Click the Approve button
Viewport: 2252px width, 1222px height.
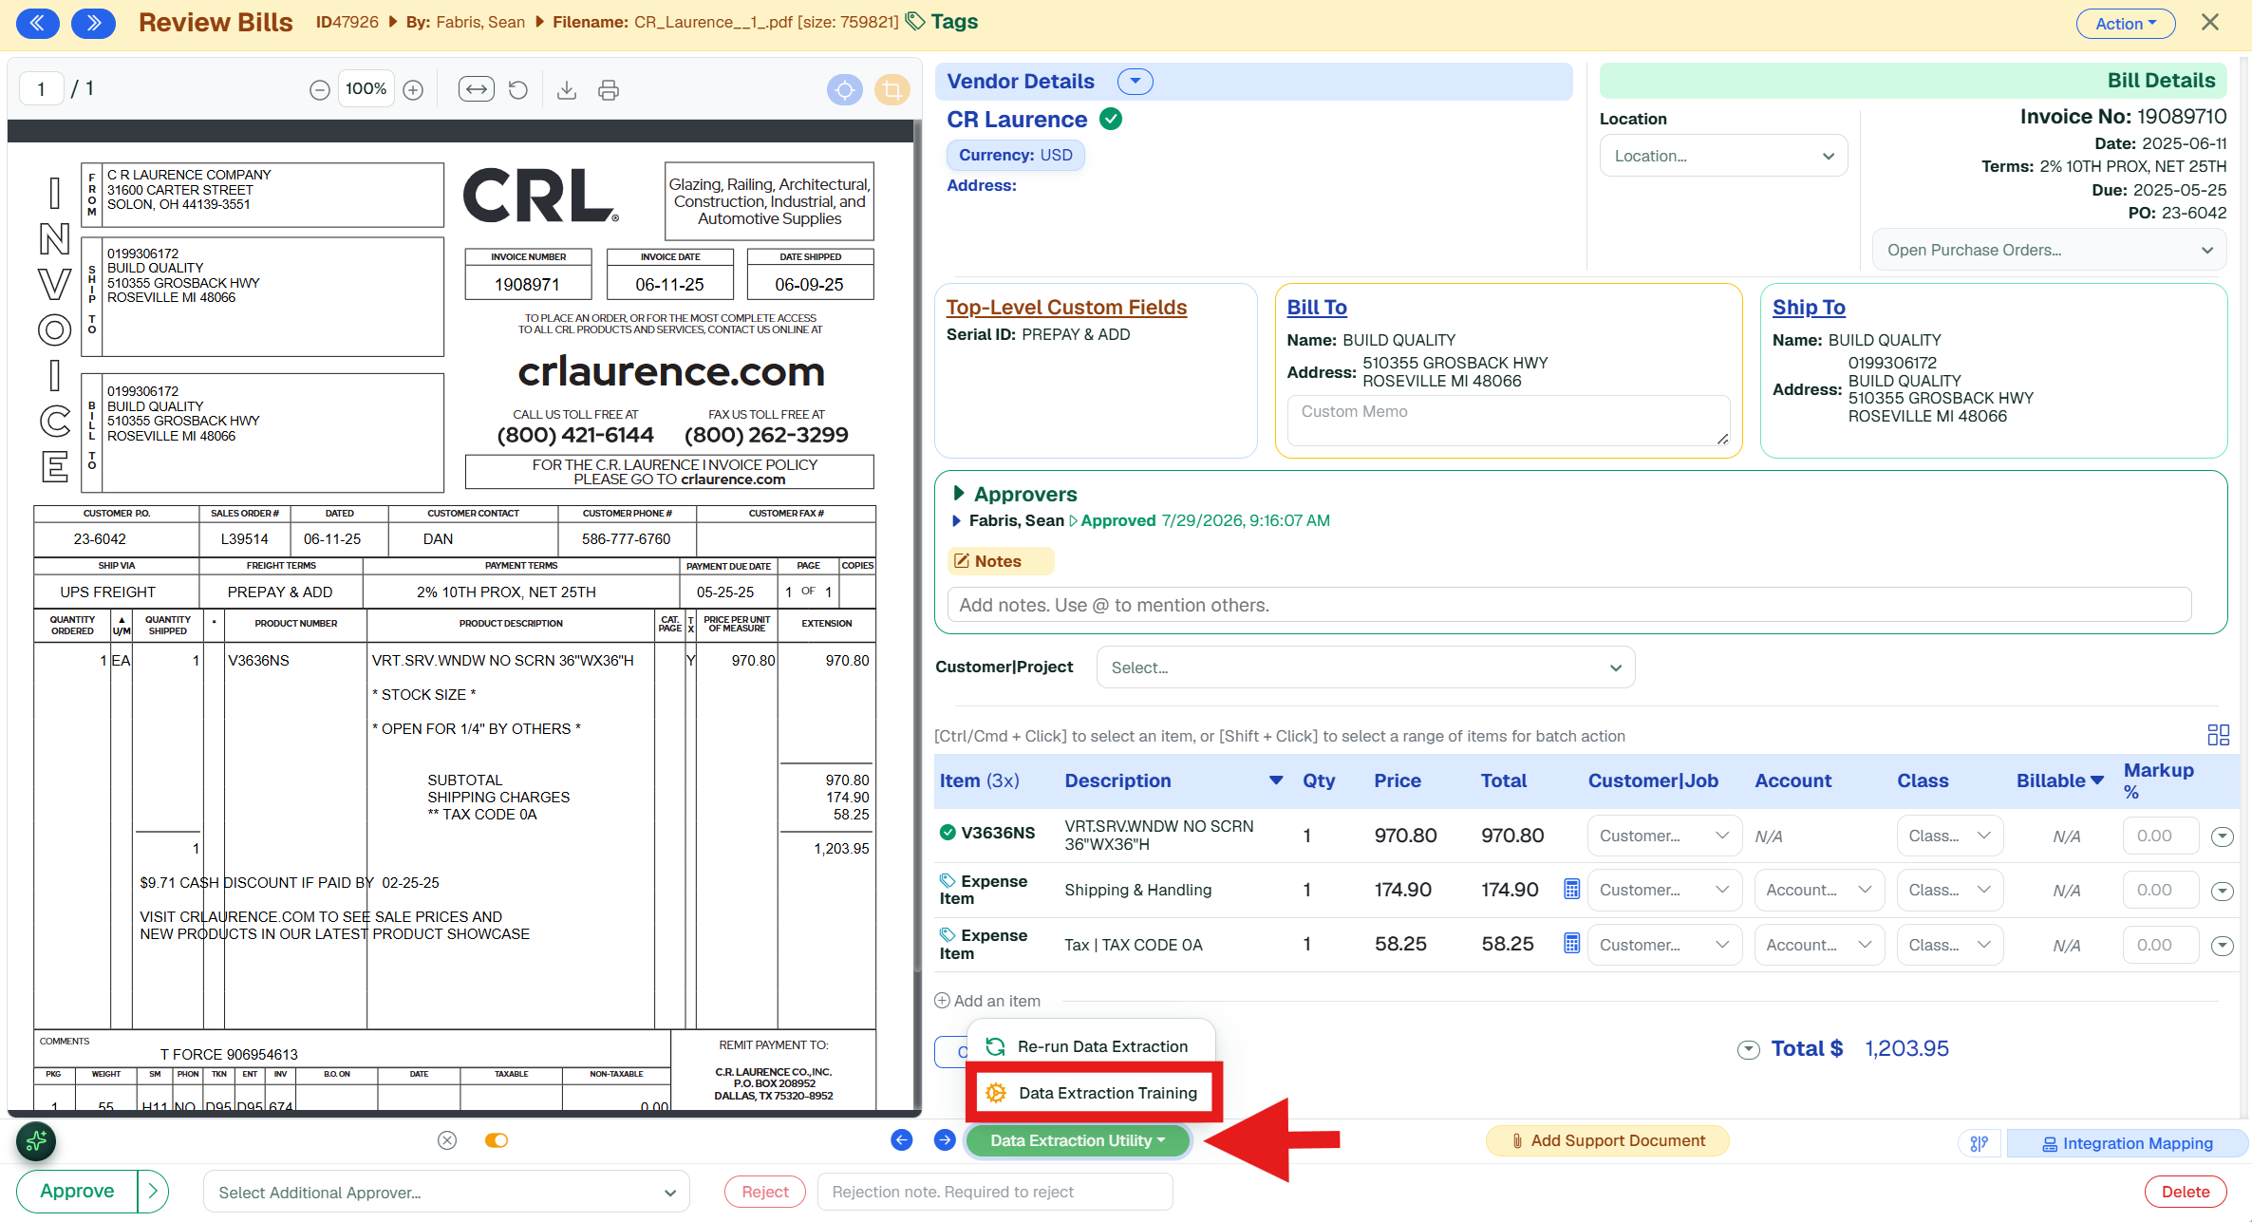coord(77,1191)
